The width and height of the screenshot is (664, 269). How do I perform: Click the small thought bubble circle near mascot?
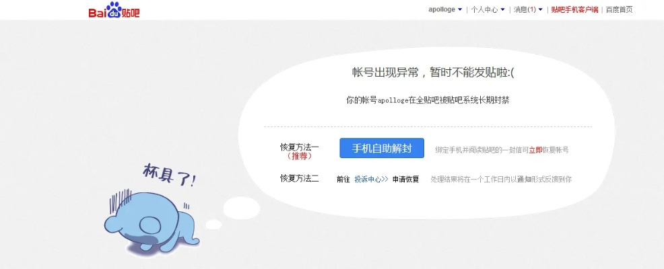pyautogui.click(x=213, y=224)
